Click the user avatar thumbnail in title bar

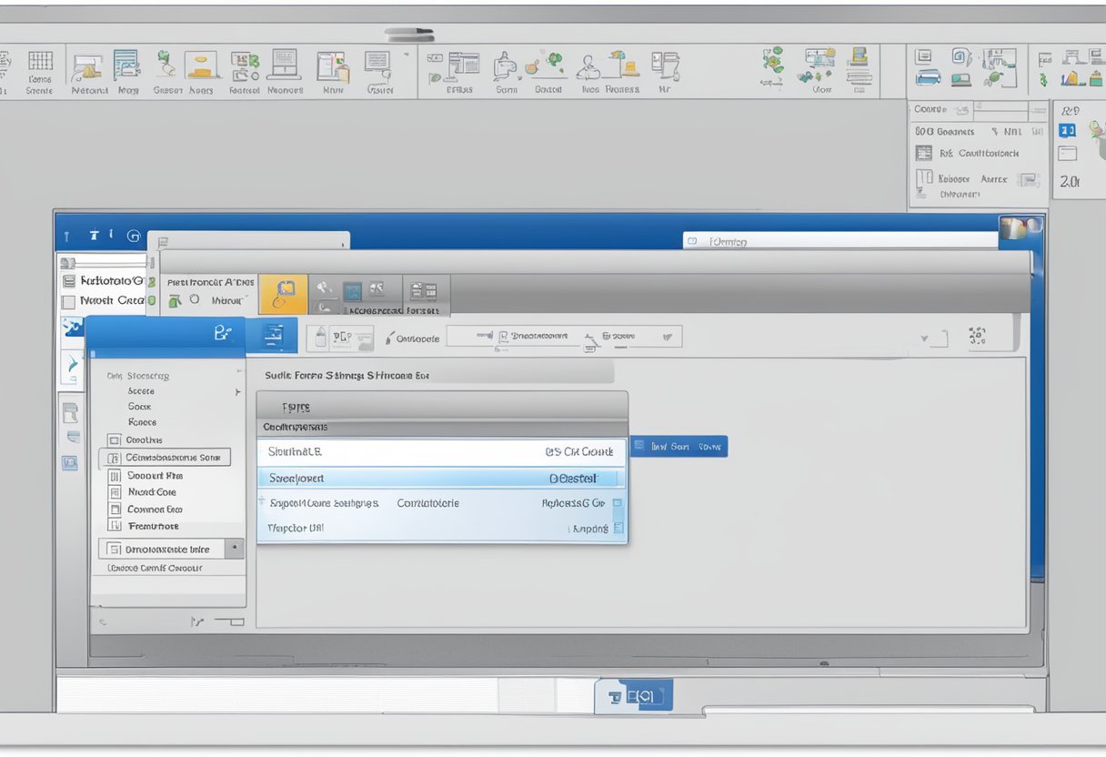pos(1012,228)
